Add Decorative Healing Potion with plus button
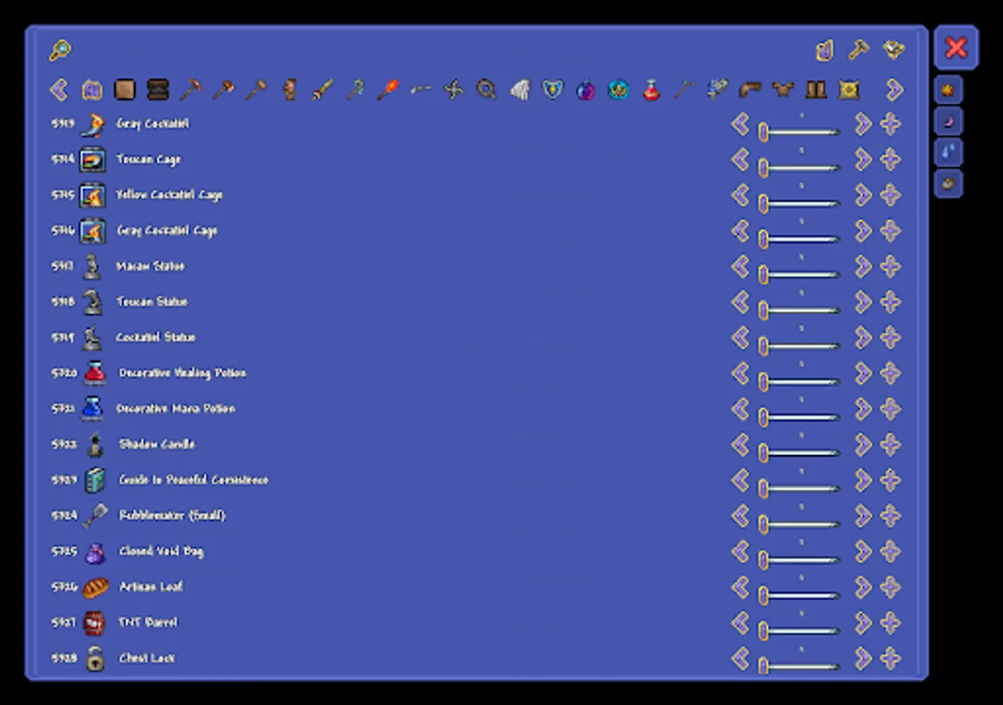This screenshot has height=705, width=1003. (x=890, y=374)
